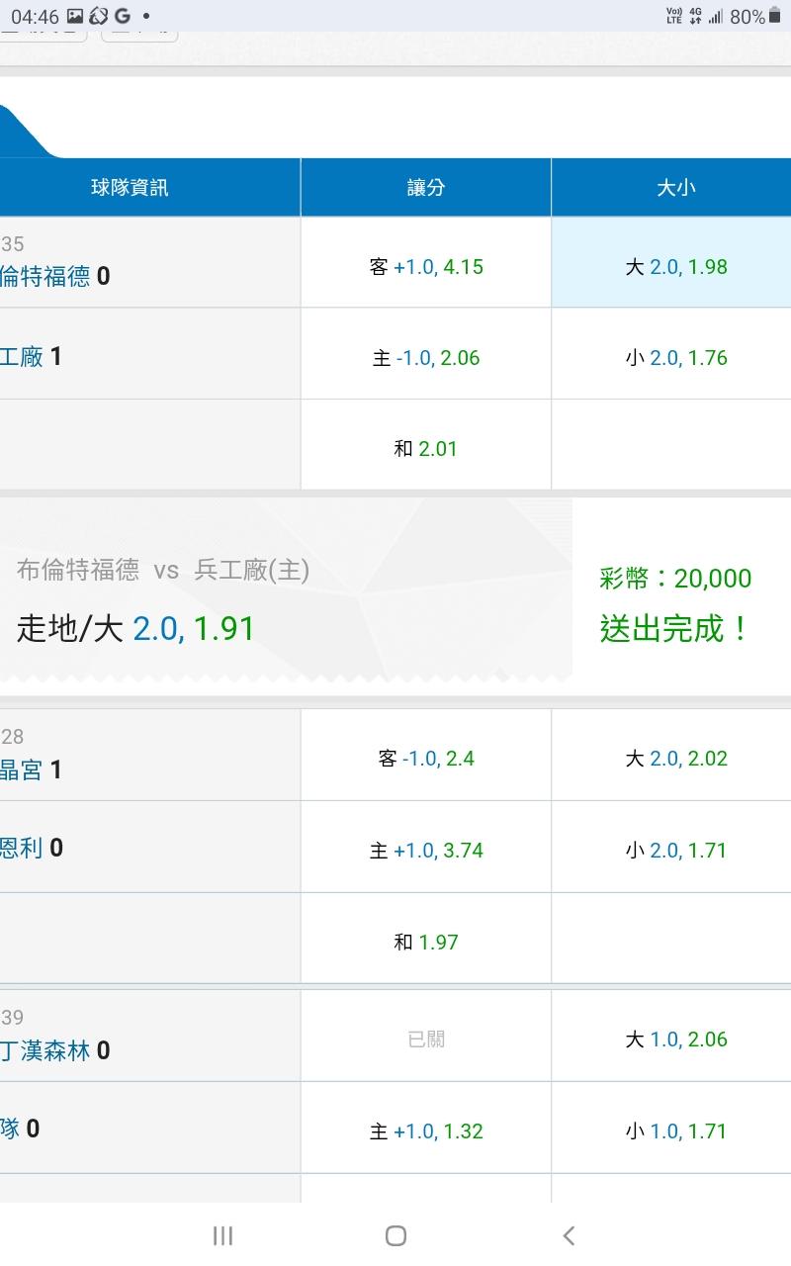The width and height of the screenshot is (791, 1266).
Task: Select home handicap +1.0 at 1.32
Action: coord(426,1131)
